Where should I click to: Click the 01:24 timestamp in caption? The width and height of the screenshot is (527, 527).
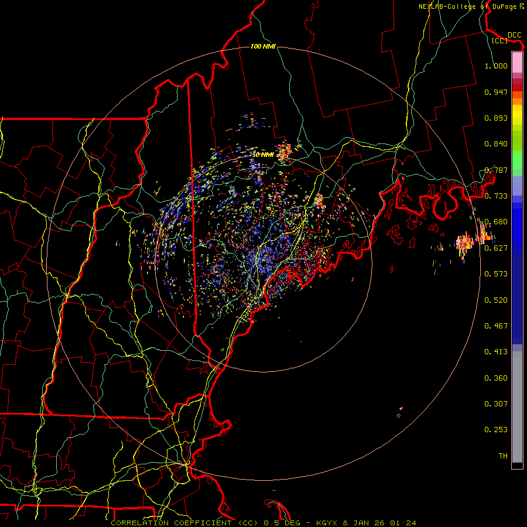click(403, 523)
